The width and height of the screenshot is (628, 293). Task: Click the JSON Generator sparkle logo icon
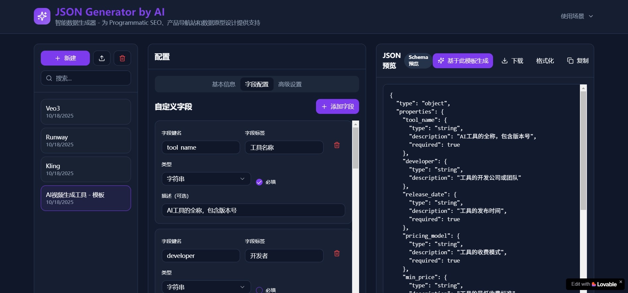(x=42, y=16)
